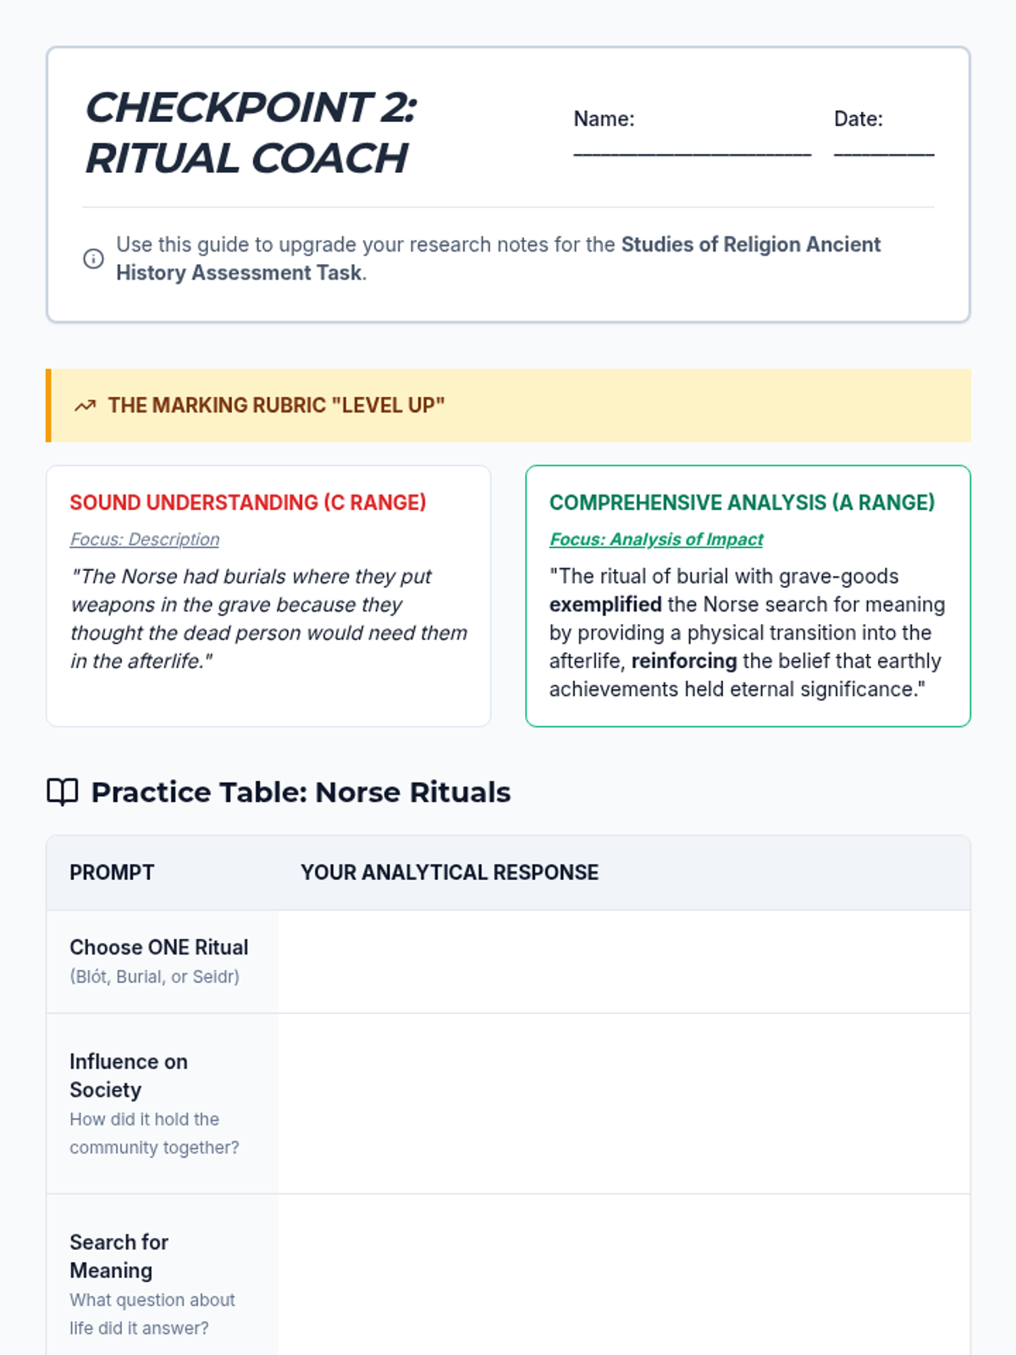
Task: Click the info circle icon
Action: 93,259
